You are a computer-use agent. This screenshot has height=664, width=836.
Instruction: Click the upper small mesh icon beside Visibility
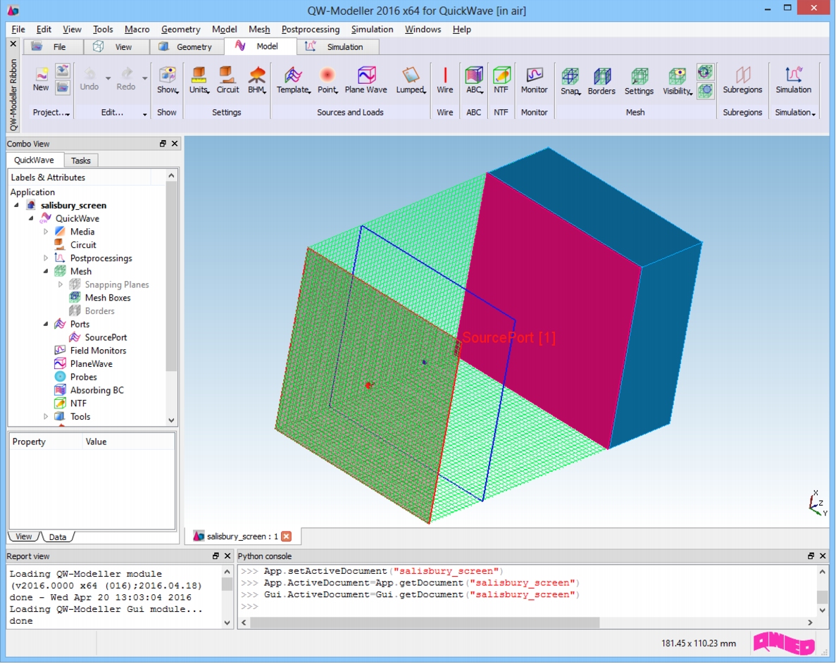pyautogui.click(x=705, y=72)
